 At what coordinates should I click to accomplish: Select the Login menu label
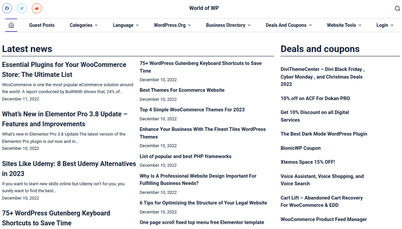[382, 25]
